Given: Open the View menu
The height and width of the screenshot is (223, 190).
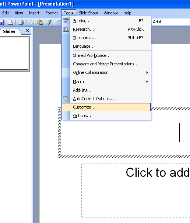Looking at the screenshot, I should (19, 13).
